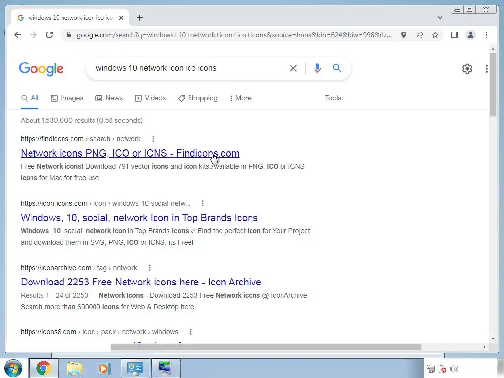Open search Tools options

[x=333, y=98]
